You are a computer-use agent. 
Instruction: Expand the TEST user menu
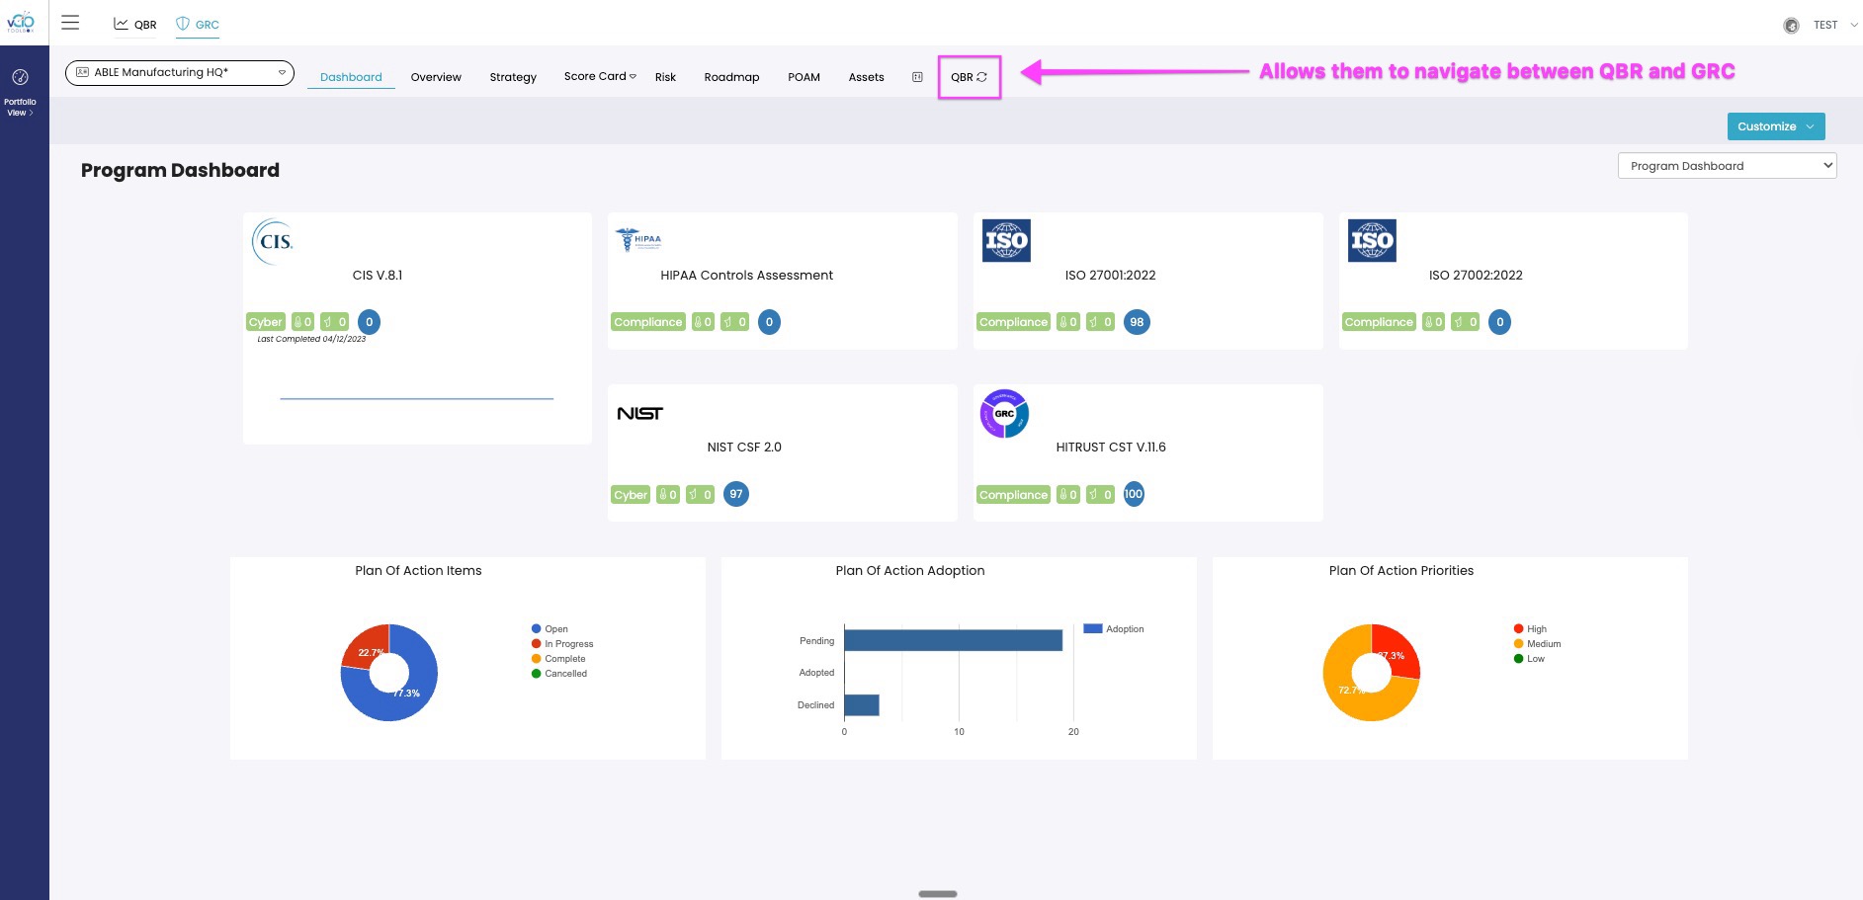1835,26
